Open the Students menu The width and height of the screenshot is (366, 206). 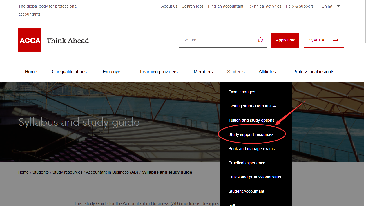(236, 72)
